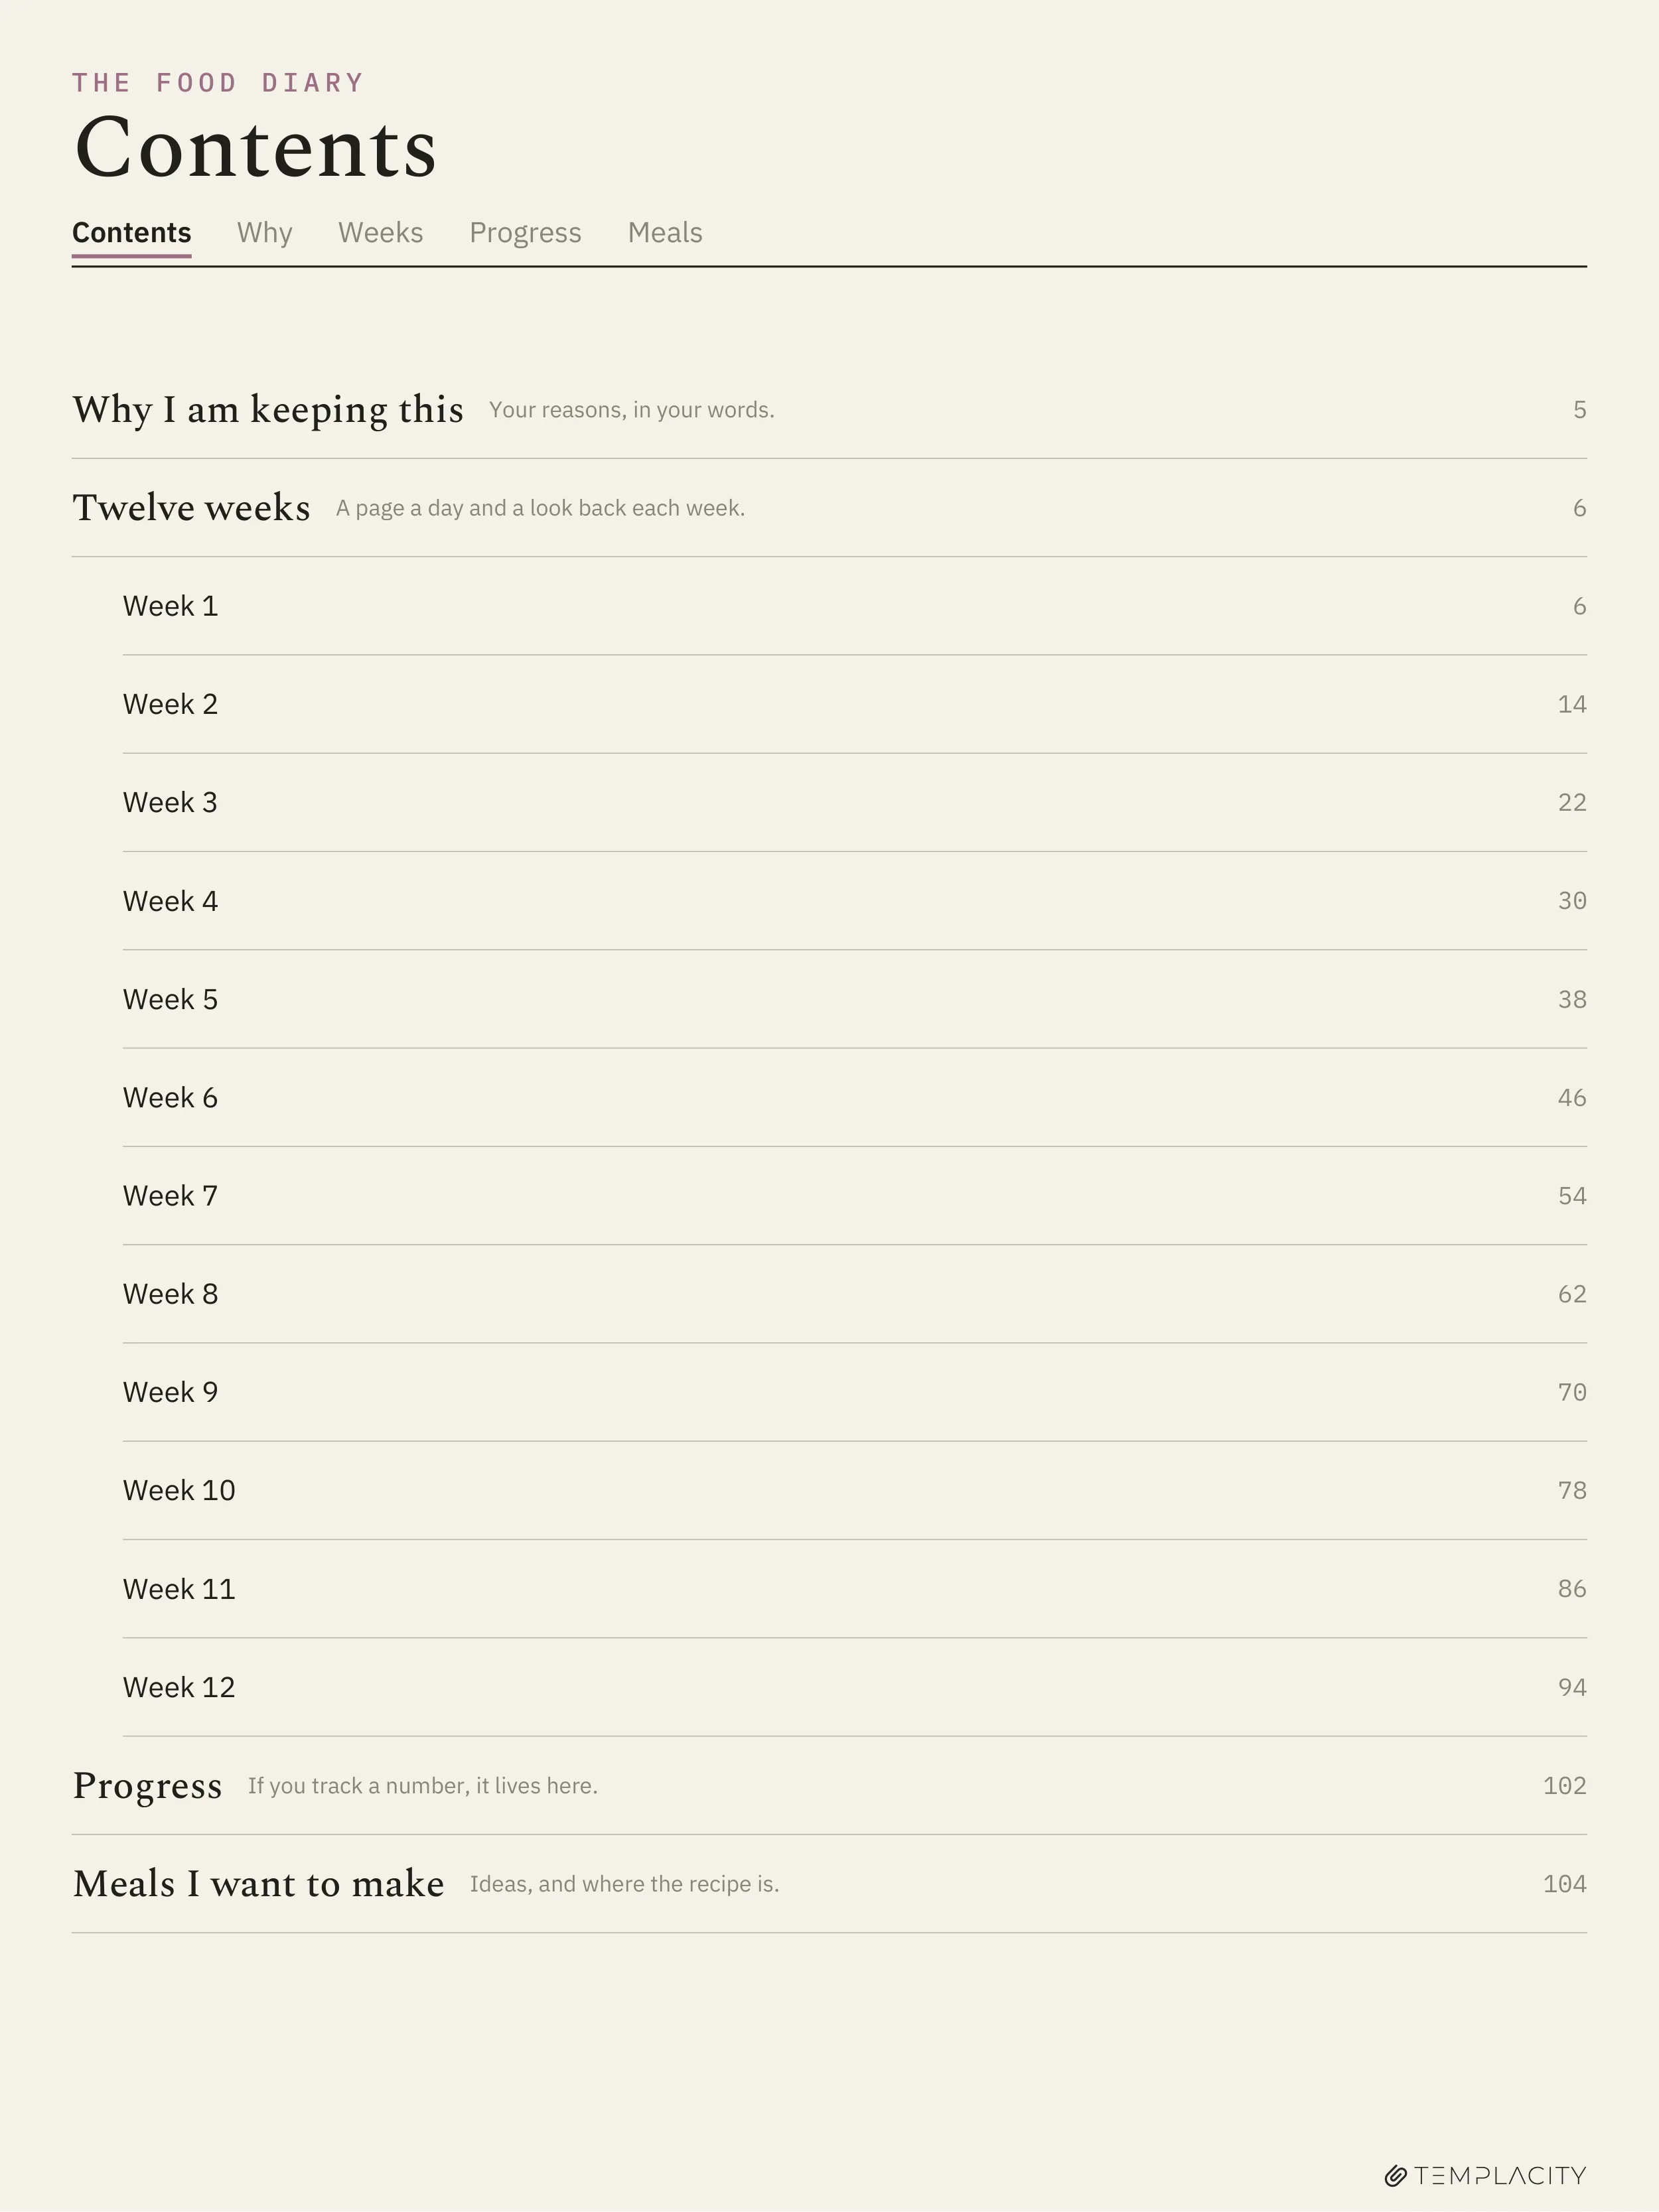The width and height of the screenshot is (1659, 2212).
Task: Open the Progress section link
Action: [829, 1785]
